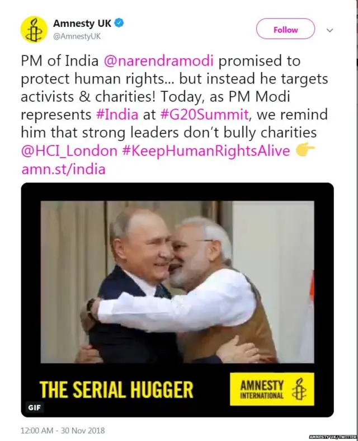
Task: Open the #G20Summit hashtag
Action: click(x=205, y=115)
